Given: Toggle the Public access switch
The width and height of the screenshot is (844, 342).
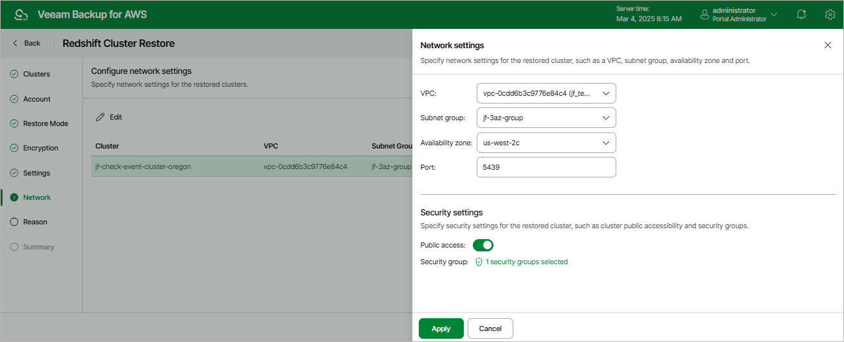Looking at the screenshot, I should tap(483, 245).
